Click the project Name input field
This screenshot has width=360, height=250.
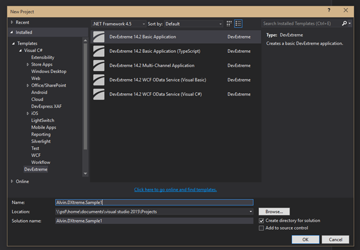tap(154, 202)
